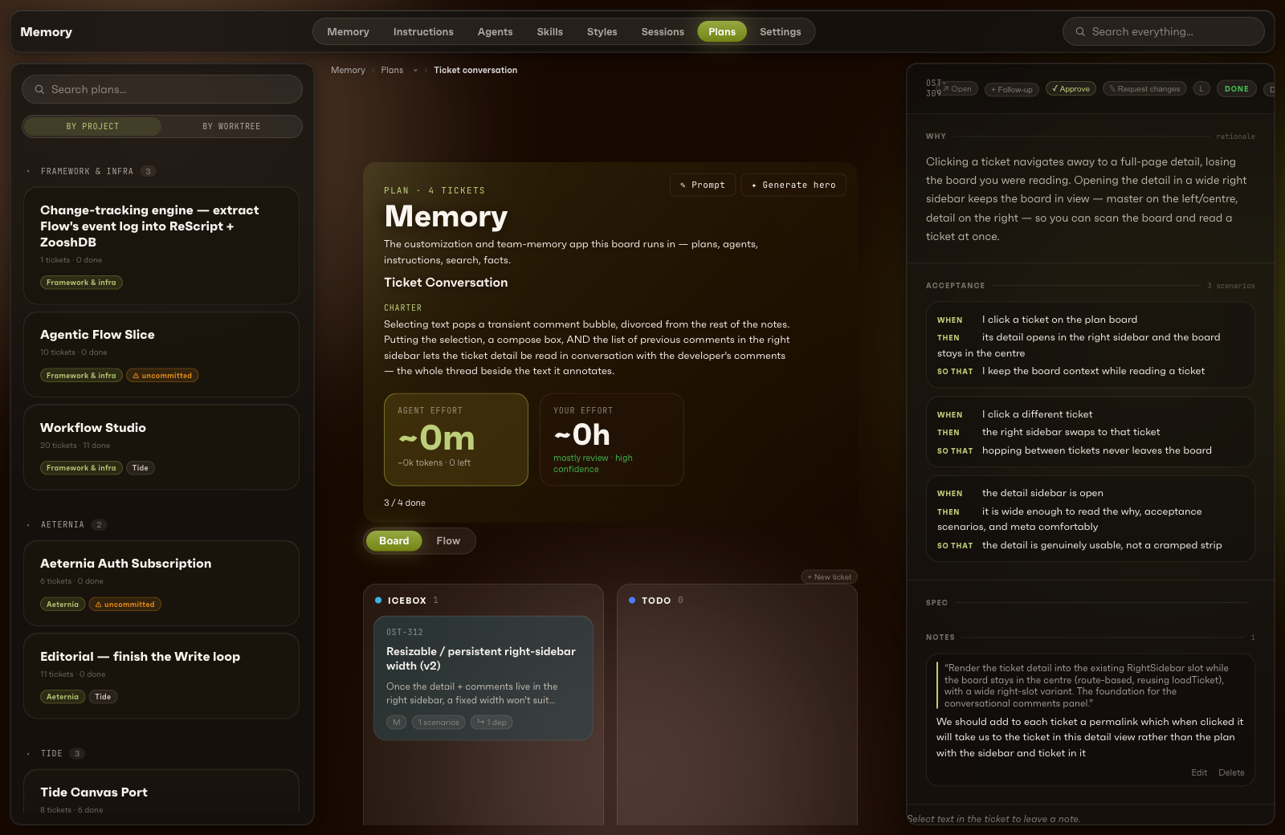Screen dimensions: 1285x835
Task: Open the Sessions tab
Action: [x=663, y=32]
